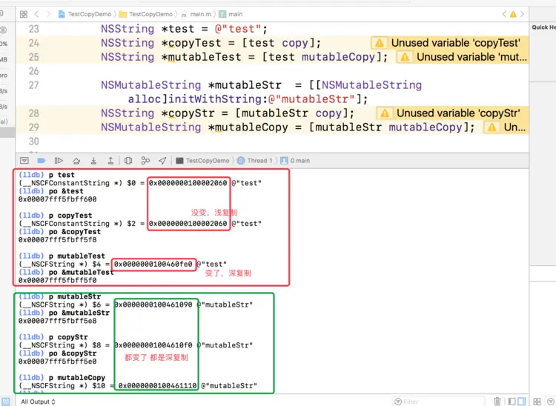Open the TestCopyDemo project breadcrumb
Image resolution: width=556 pixels, height=406 pixels.
[85, 14]
